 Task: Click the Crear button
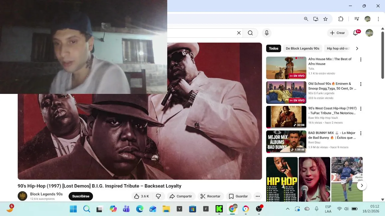337,33
